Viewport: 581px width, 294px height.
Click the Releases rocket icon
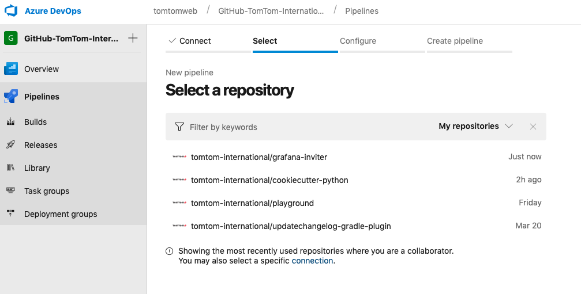pyautogui.click(x=11, y=145)
